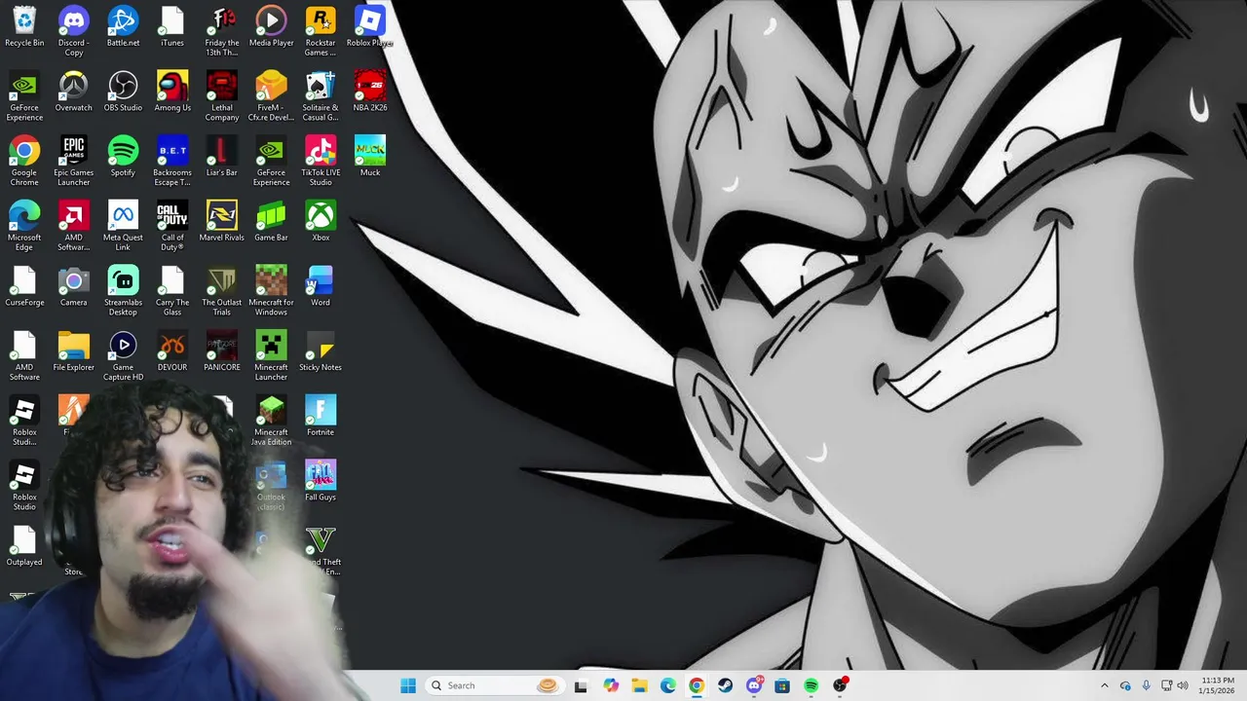Launch Minecraft for Windows icon
This screenshot has height=701, width=1247.
271,291
